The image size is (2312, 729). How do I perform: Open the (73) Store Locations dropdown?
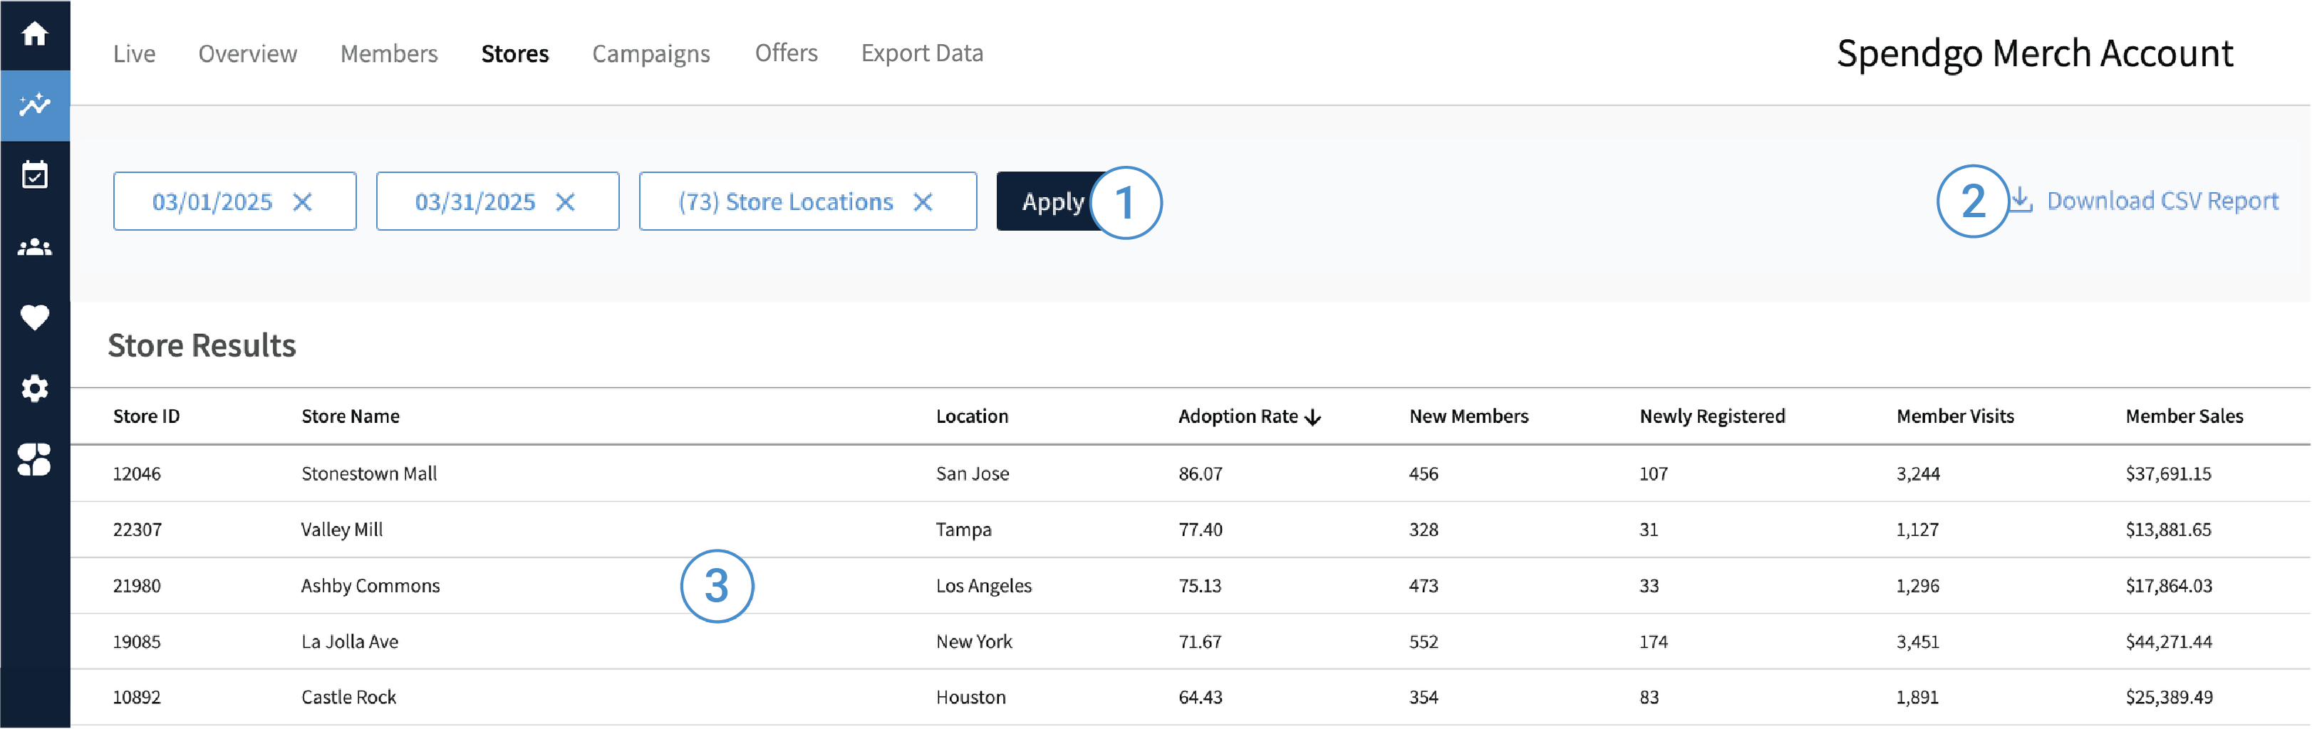[785, 201]
